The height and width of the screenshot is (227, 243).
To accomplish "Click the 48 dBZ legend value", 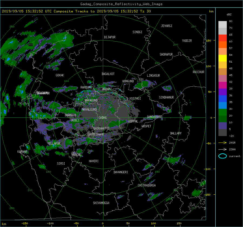I will tap(231, 68).
